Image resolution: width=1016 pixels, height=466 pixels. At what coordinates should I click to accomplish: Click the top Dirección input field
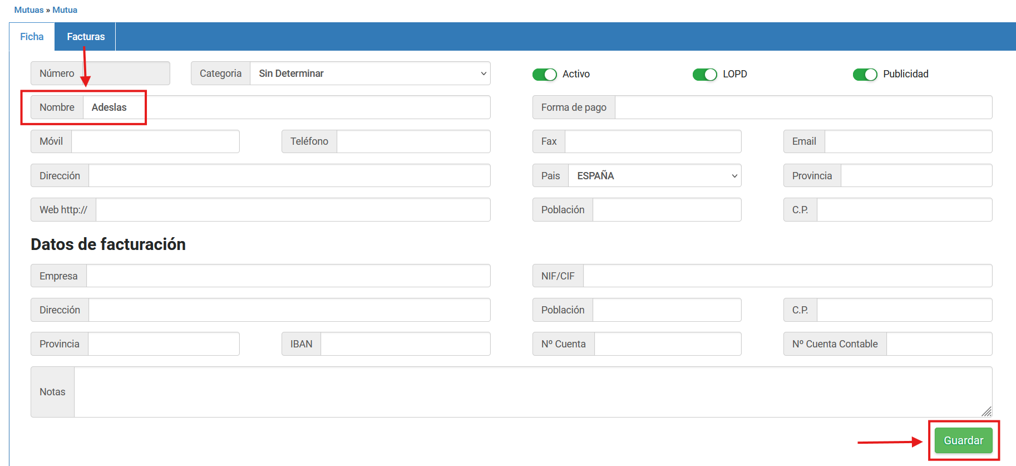[289, 176]
